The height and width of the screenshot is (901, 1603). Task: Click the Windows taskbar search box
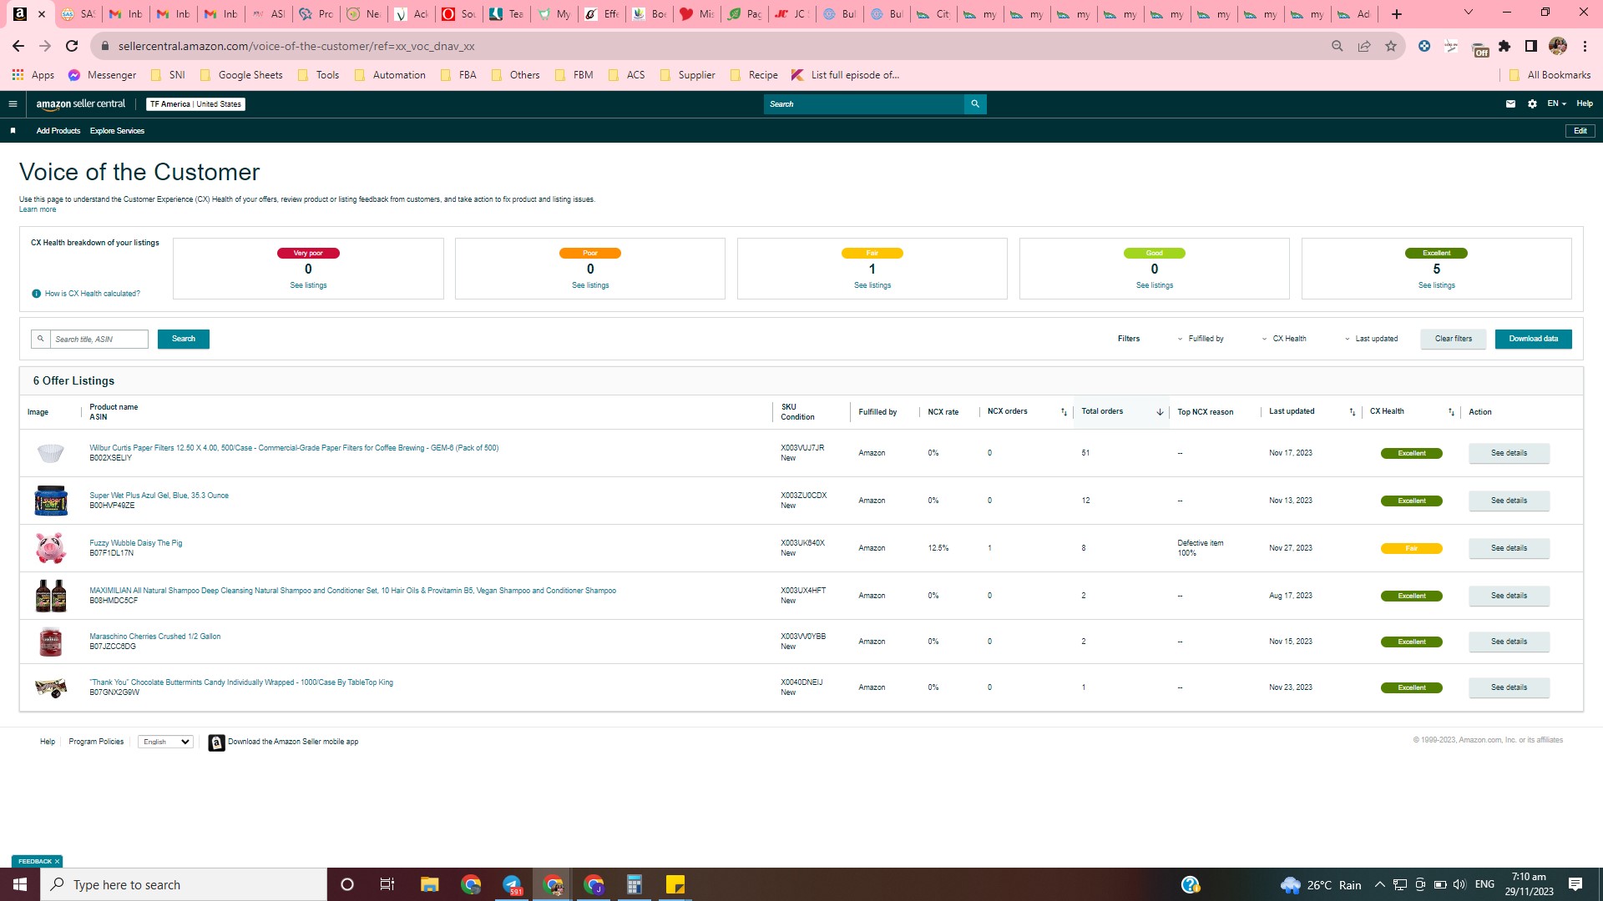[x=184, y=884]
